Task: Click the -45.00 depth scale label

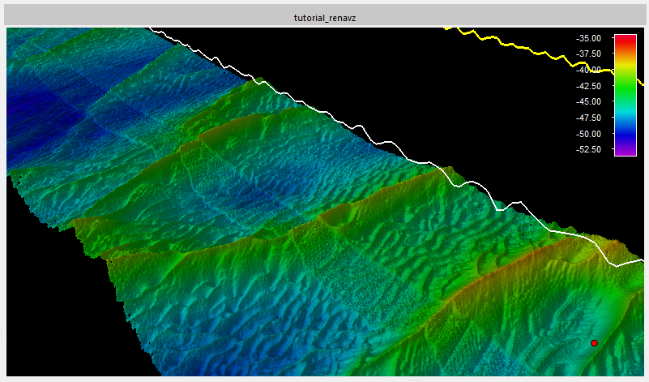Action: coord(588,102)
